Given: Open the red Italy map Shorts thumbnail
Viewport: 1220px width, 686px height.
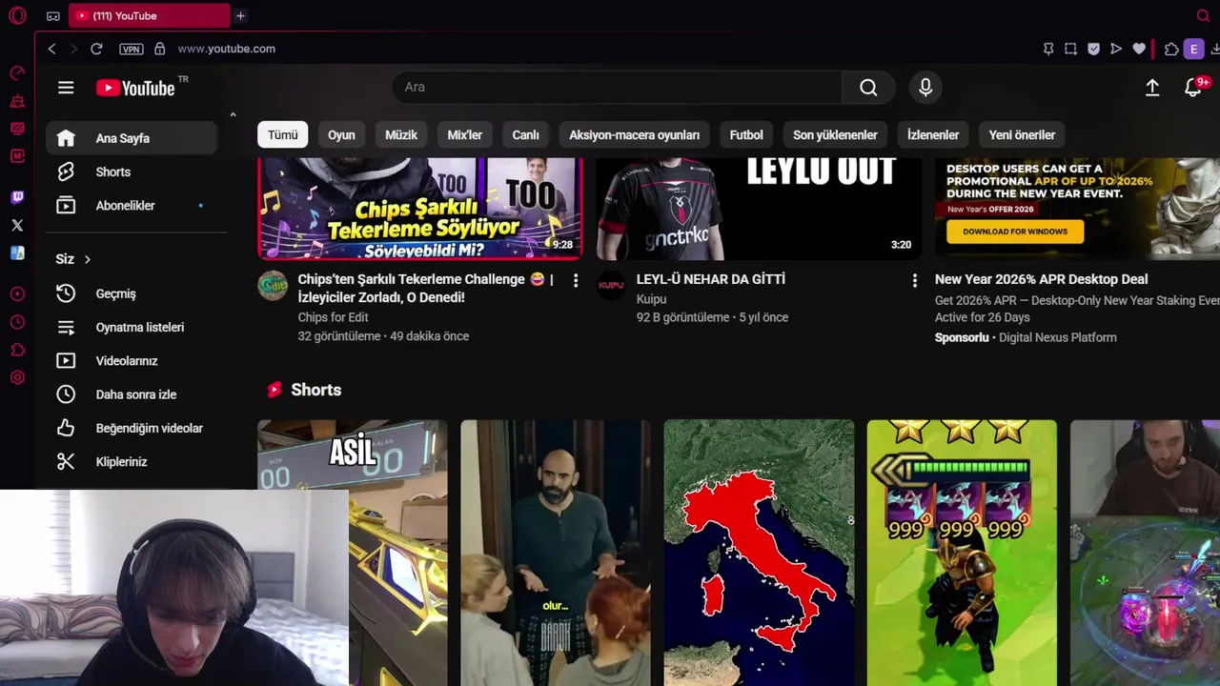Looking at the screenshot, I should (759, 553).
